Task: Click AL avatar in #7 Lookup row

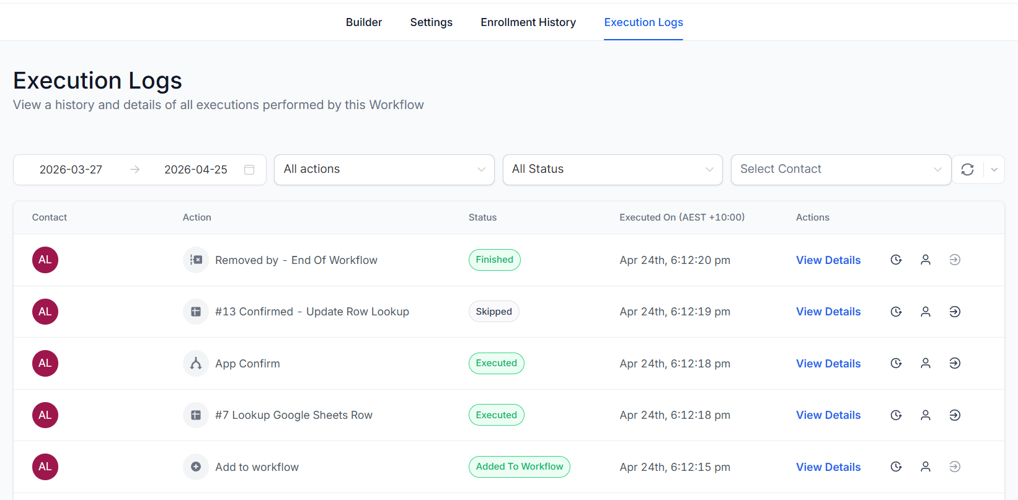Action: click(45, 415)
